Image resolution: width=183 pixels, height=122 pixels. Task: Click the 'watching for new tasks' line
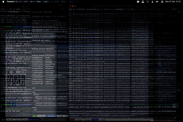[x=11, y=111]
